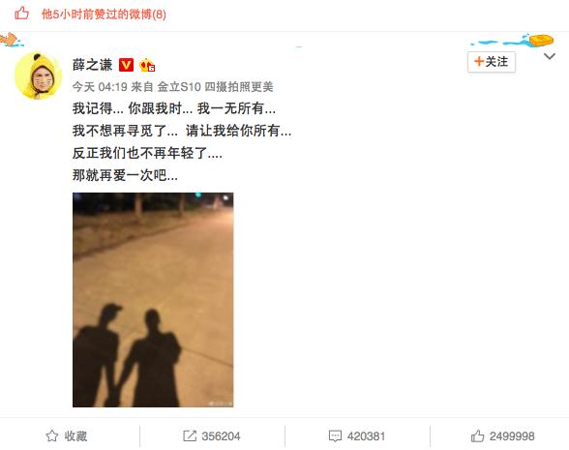The image size is (569, 450).
Task: Open likes count 2499998
Action: (512, 436)
